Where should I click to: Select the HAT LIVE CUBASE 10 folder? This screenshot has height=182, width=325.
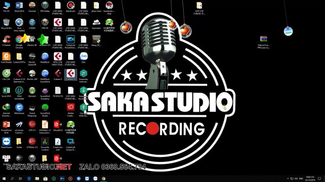[x=199, y=8]
